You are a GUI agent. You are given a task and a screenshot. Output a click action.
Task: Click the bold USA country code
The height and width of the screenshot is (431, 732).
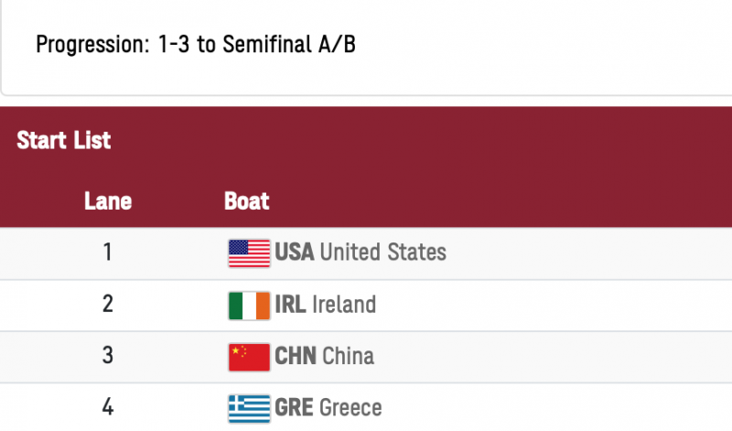295,253
